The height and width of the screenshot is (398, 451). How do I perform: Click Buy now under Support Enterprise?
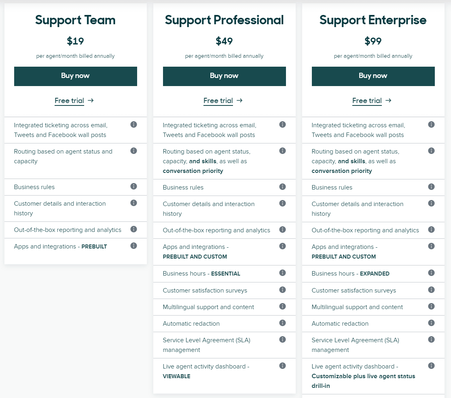pyautogui.click(x=373, y=76)
